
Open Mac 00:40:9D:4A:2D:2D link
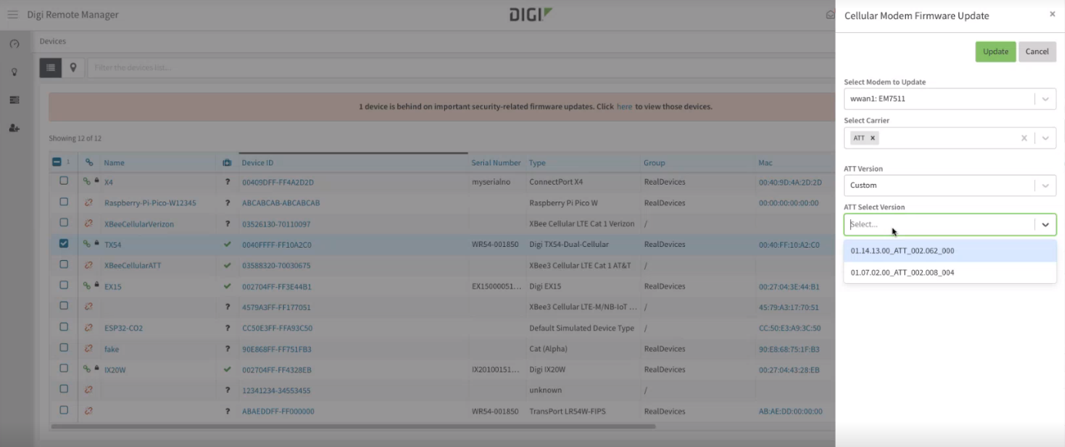click(790, 182)
